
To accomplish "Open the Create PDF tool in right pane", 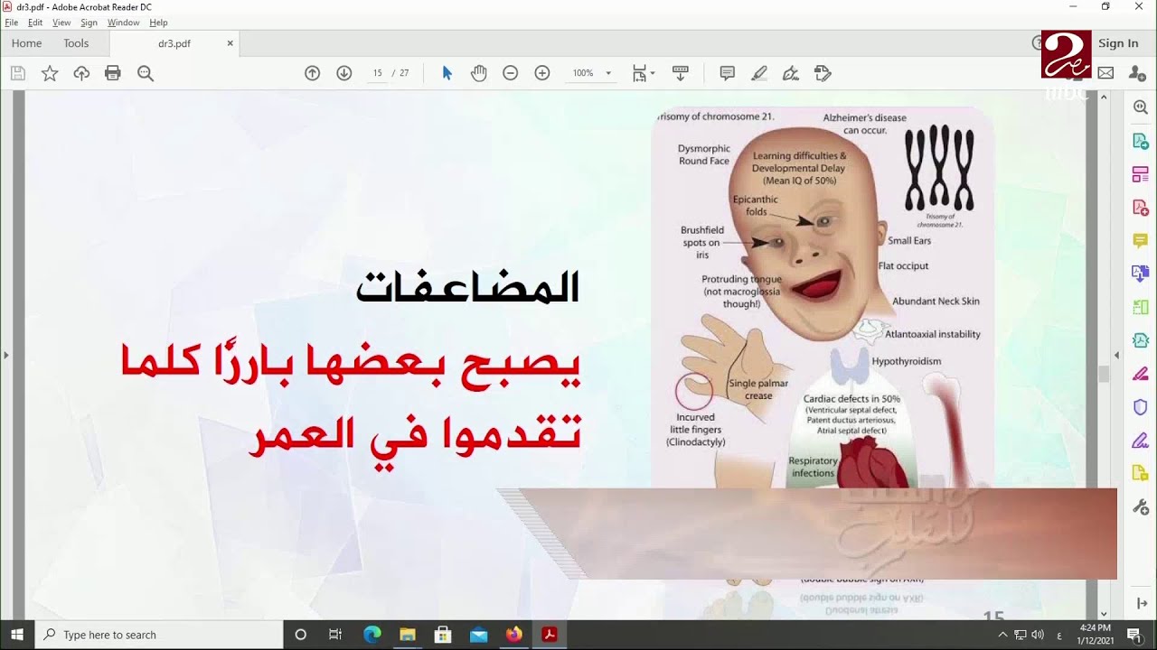I will tap(1140, 208).
